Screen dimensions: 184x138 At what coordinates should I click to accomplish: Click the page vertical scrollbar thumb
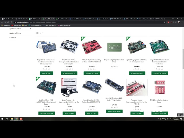183,59
